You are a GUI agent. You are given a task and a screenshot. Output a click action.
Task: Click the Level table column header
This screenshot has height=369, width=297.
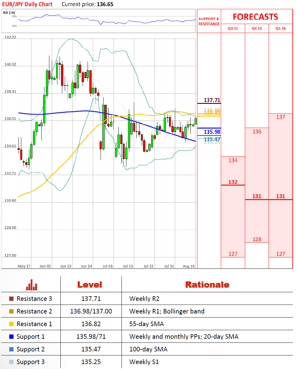tap(89, 285)
